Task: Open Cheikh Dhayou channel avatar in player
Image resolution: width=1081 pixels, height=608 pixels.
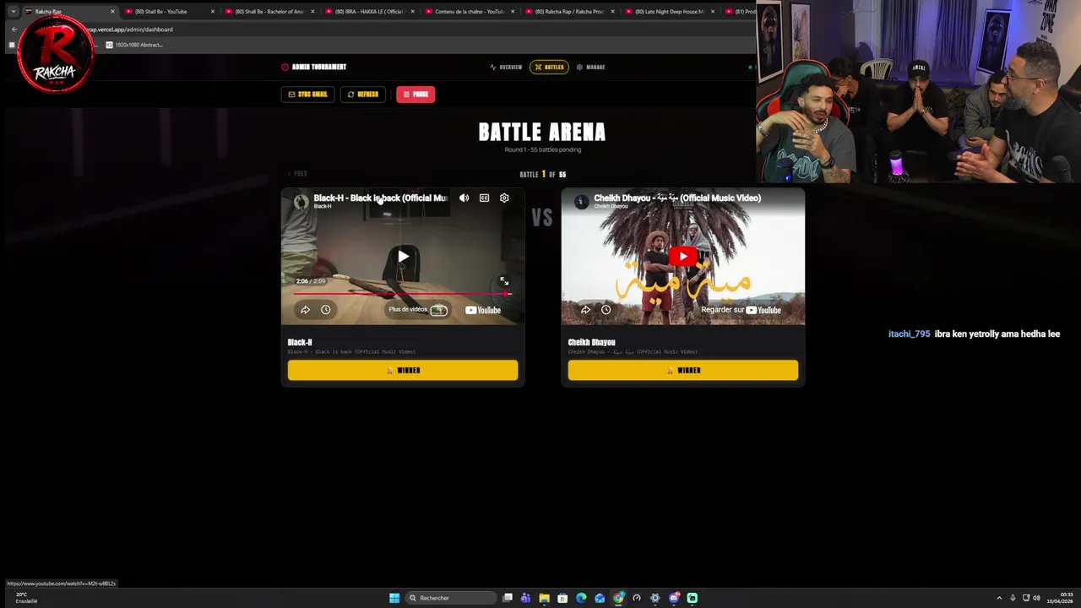Action: point(581,201)
